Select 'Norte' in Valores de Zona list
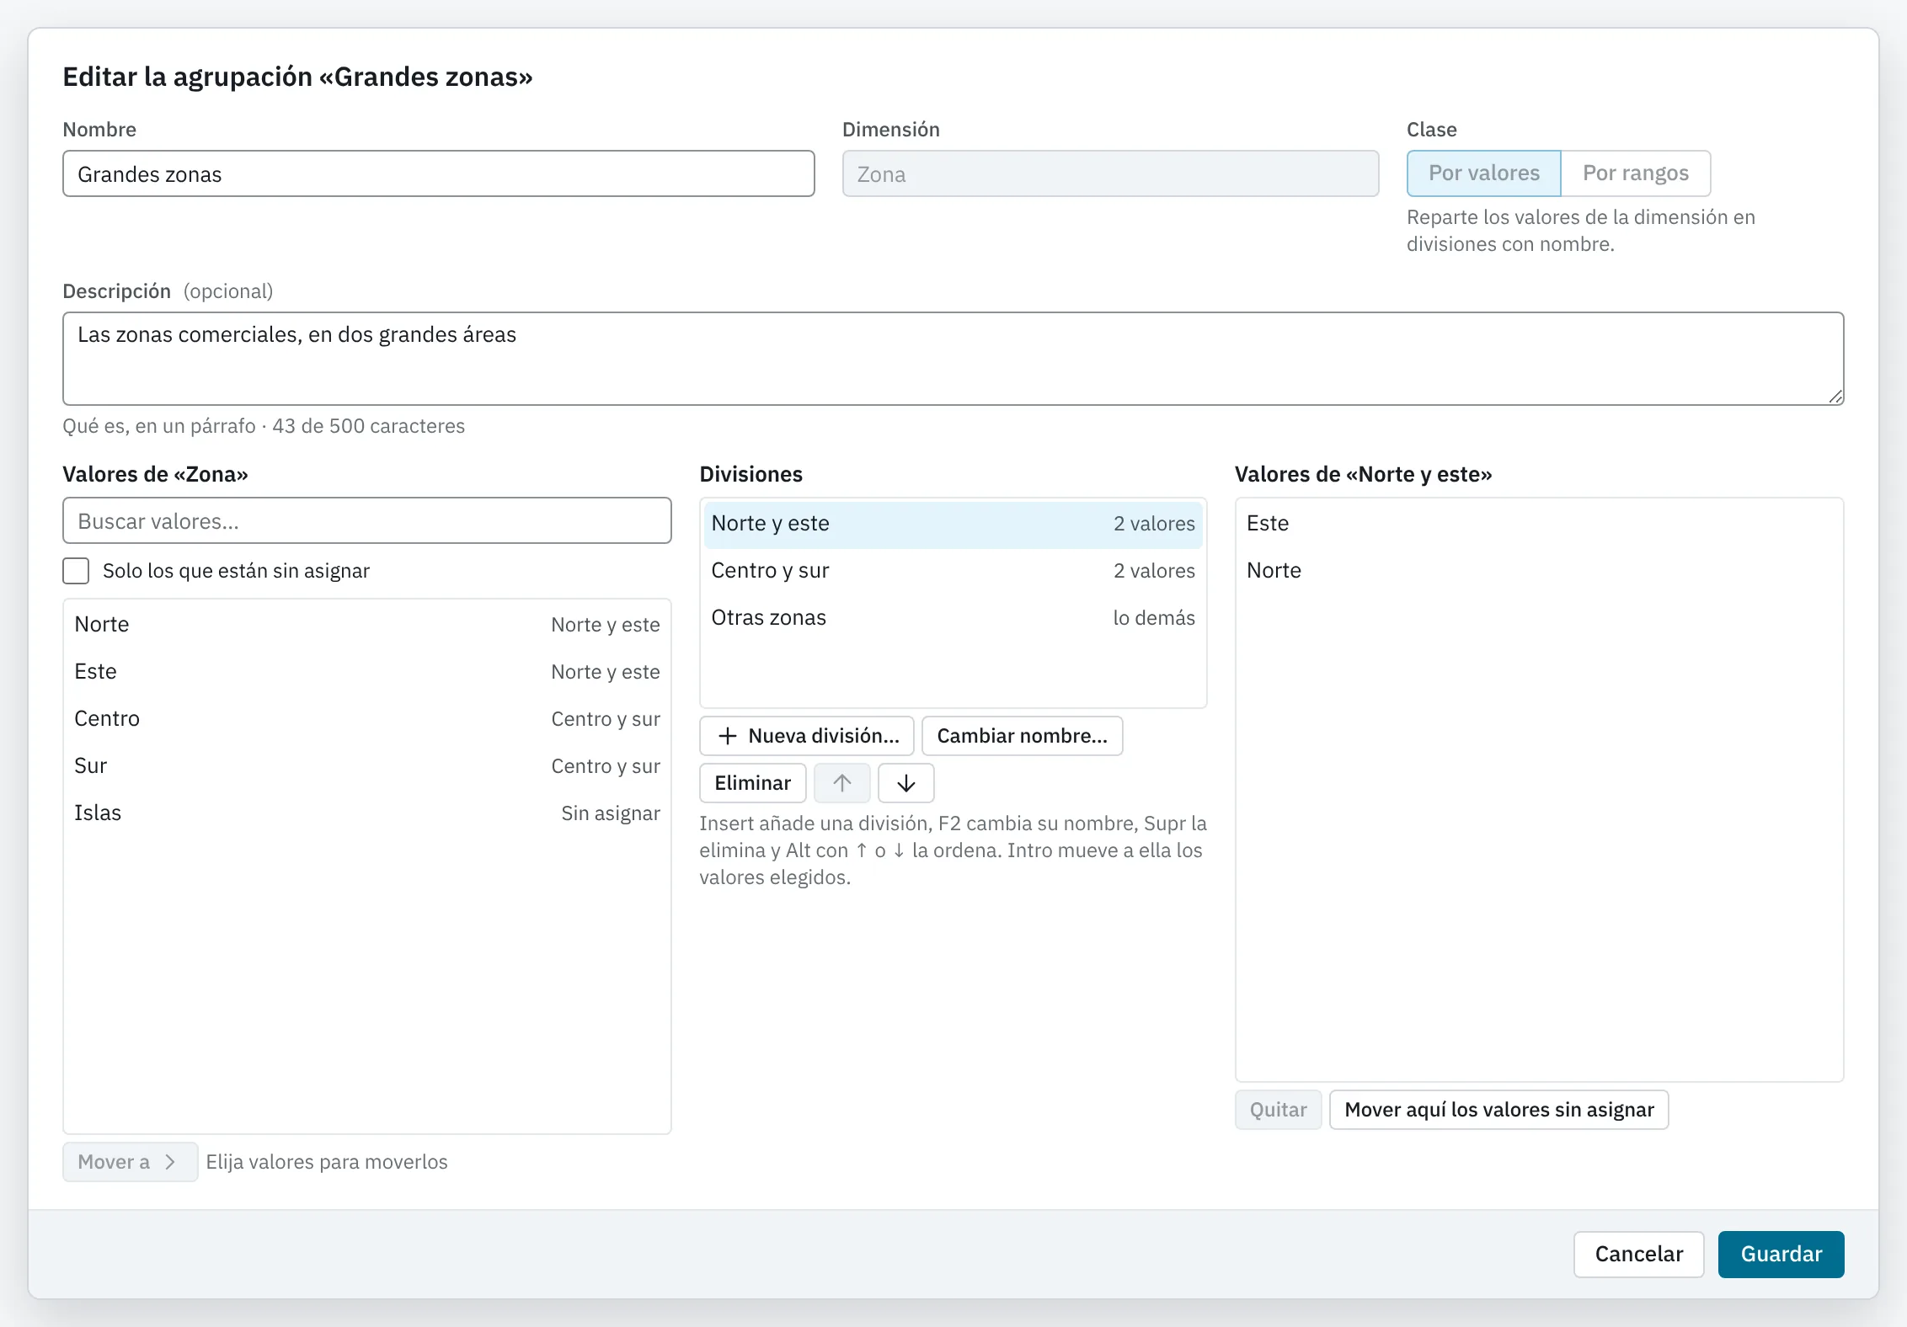Screen dimensions: 1907x1327 [x=366, y=625]
